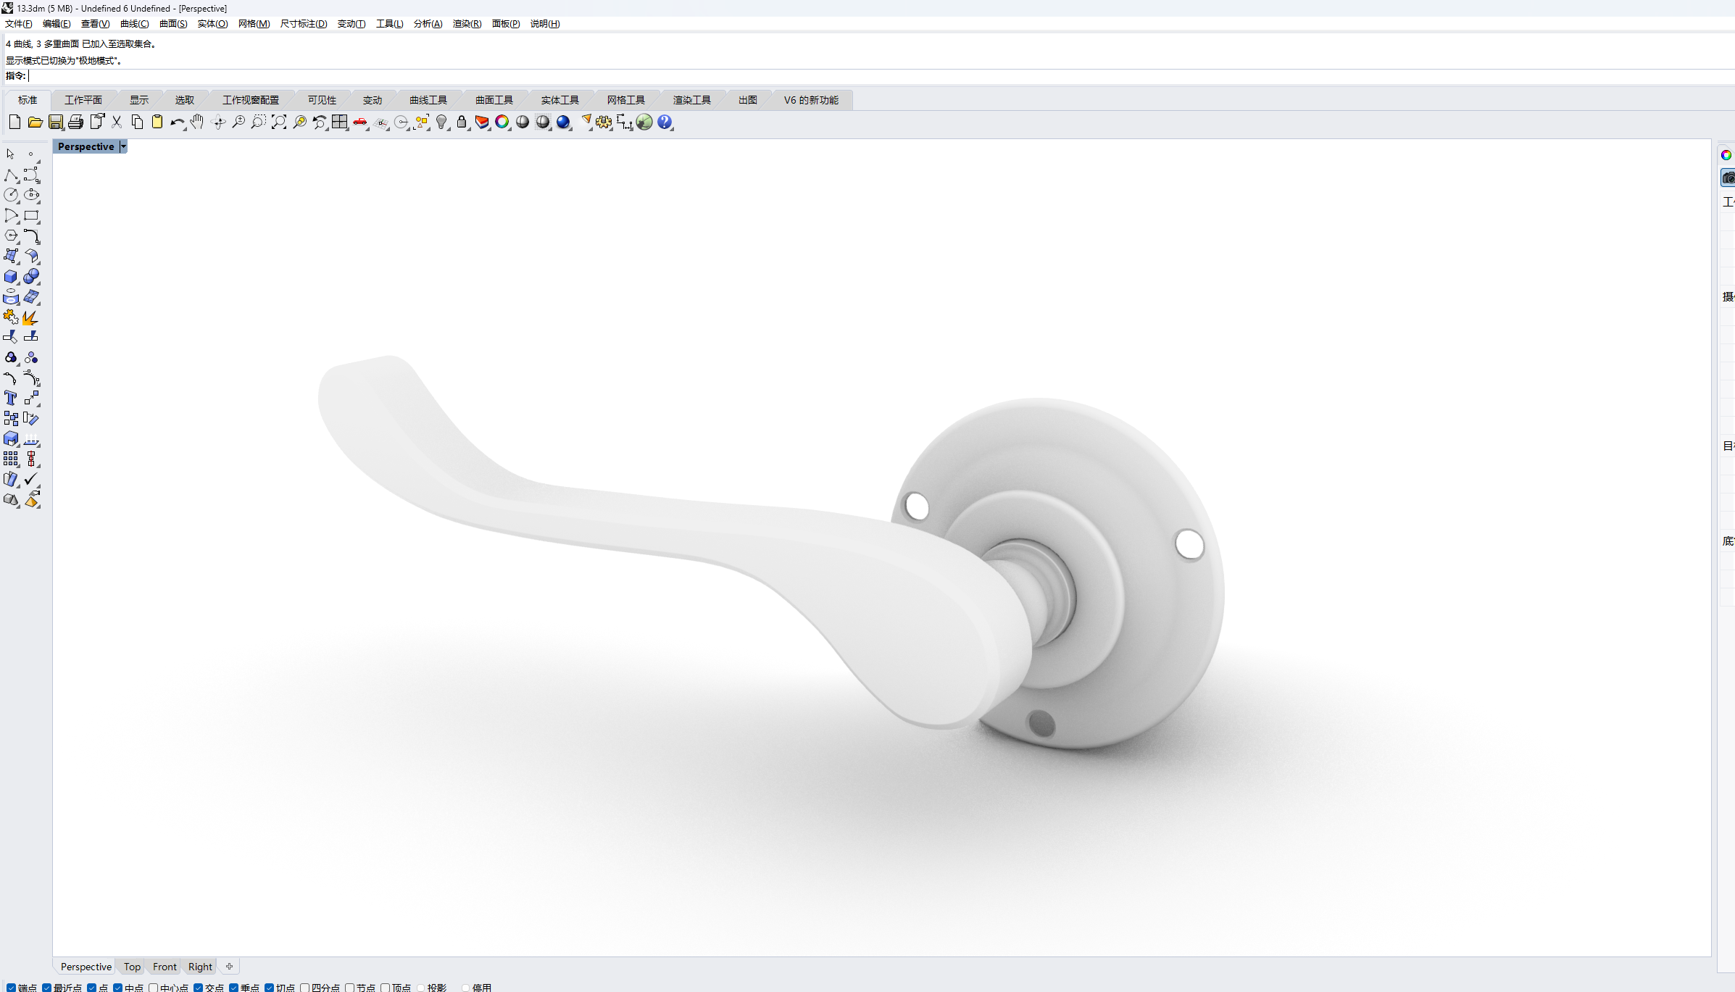Screen dimensions: 1735x992
Task: Switch to the 渲染工具 toolbar tab
Action: (x=692, y=100)
